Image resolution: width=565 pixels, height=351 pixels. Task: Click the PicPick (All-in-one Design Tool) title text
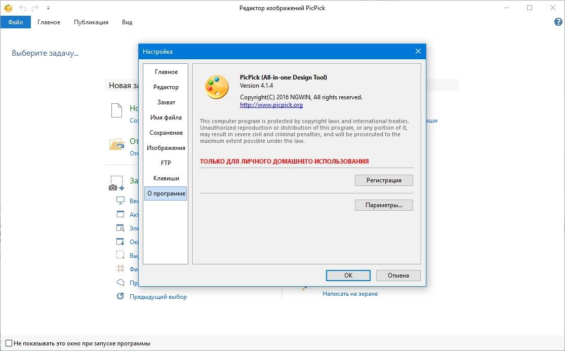click(284, 77)
